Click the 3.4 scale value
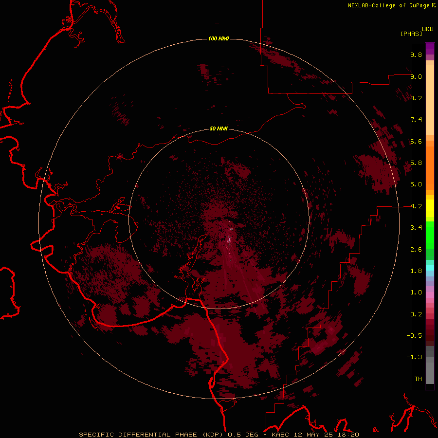Image resolution: width=438 pixels, height=438 pixels. click(416, 228)
